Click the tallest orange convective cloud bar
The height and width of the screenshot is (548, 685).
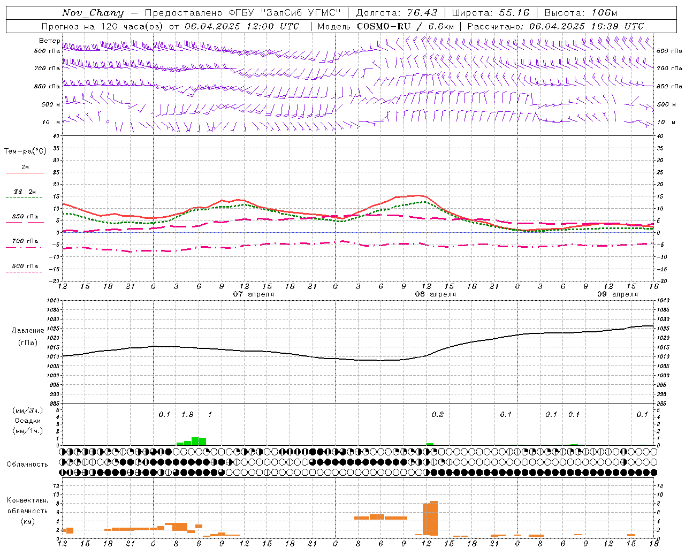click(x=434, y=518)
